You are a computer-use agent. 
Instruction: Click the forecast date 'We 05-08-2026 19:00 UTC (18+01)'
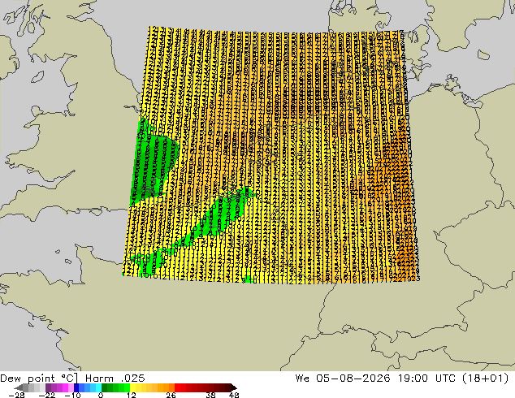(x=402, y=379)
